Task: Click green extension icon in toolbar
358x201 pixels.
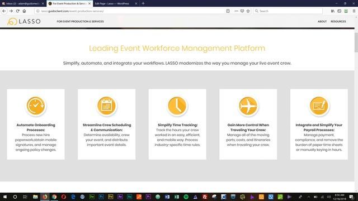Action: tap(346, 11)
